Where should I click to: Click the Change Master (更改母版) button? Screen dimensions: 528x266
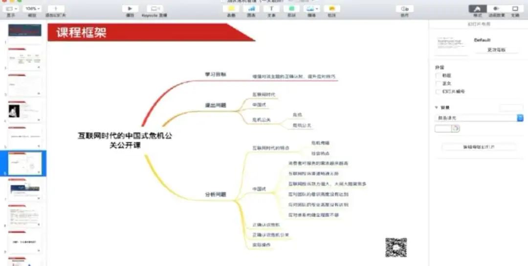[x=496, y=50]
